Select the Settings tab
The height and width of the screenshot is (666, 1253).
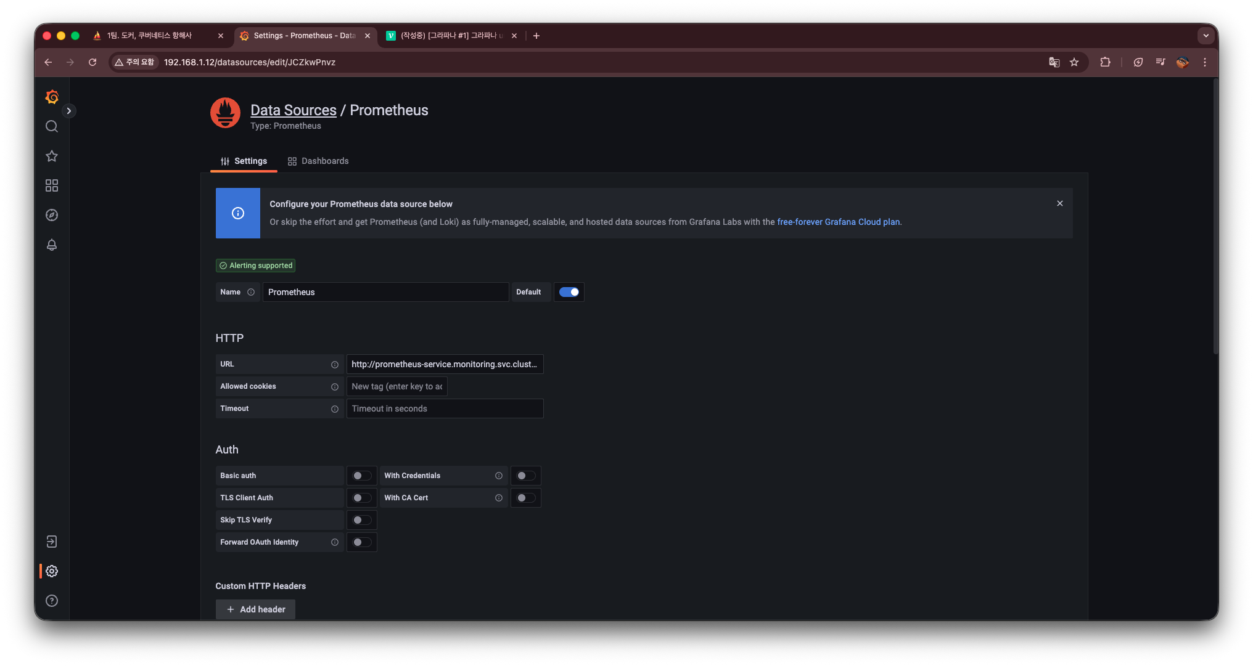point(244,161)
